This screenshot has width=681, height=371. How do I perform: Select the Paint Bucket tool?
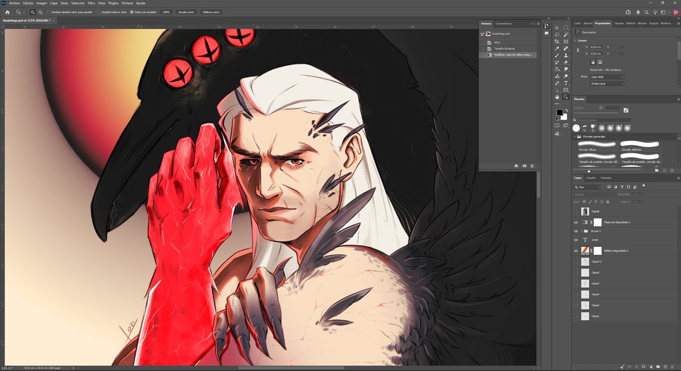[x=557, y=69]
